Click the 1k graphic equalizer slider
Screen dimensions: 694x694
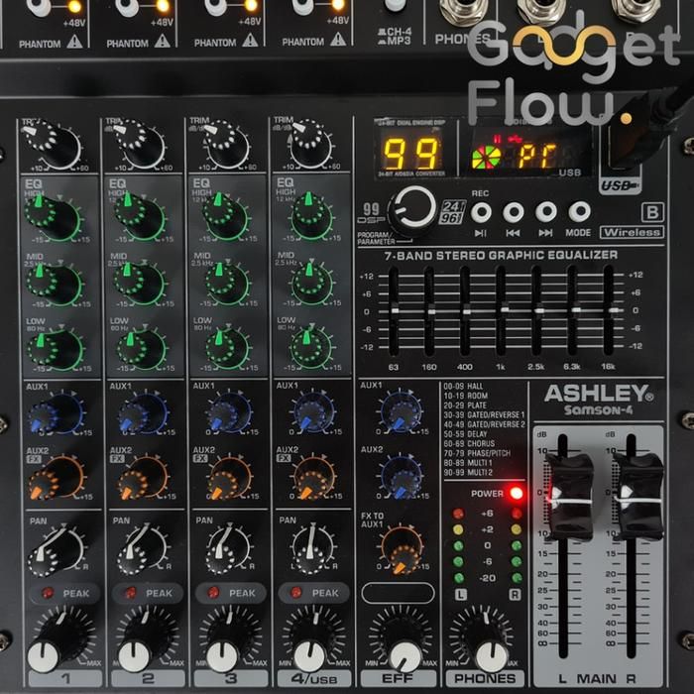point(503,310)
